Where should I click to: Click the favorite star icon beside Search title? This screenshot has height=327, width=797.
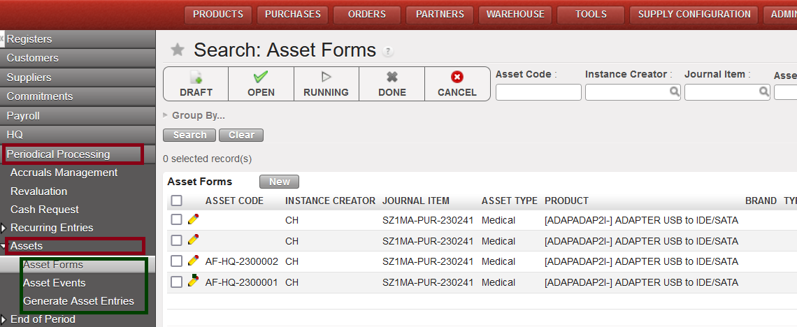(177, 50)
